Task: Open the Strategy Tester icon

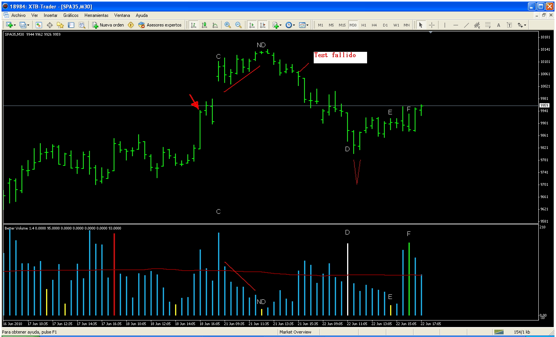Action: tap(82, 25)
